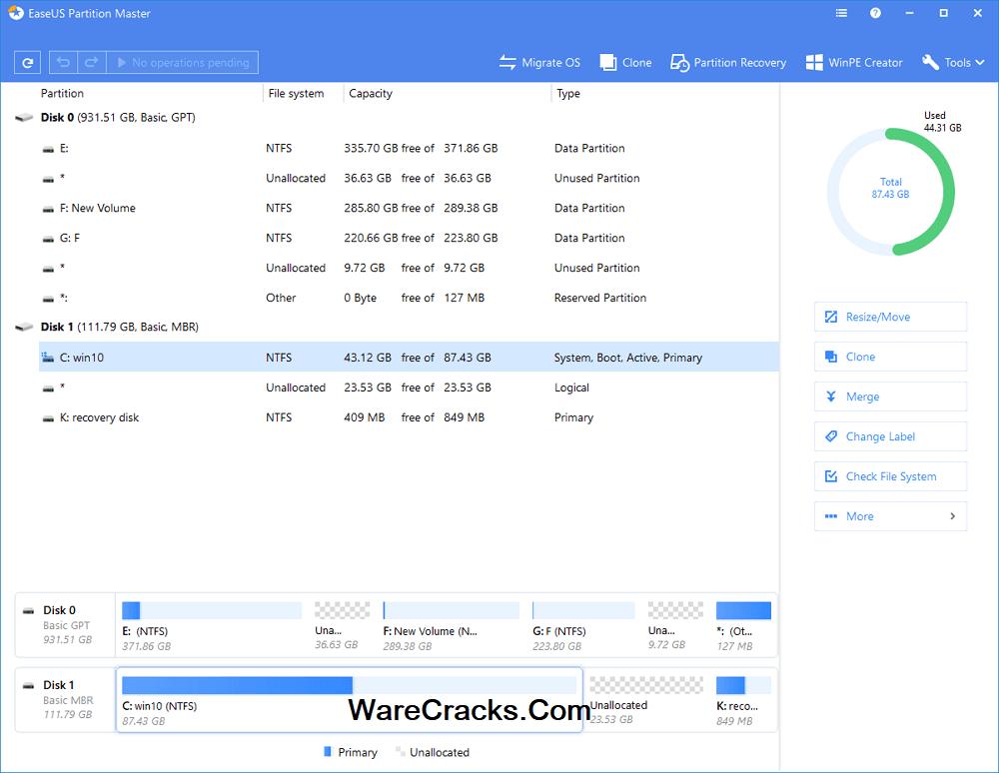The width and height of the screenshot is (999, 773).
Task: Open WinPE Creator tool
Action: [x=853, y=62]
